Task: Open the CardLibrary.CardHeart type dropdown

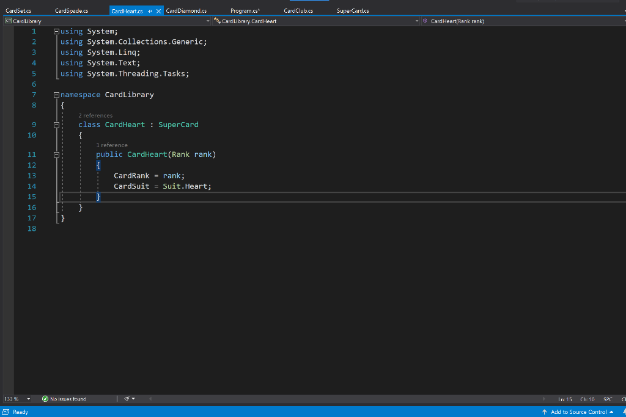Action: coord(416,21)
